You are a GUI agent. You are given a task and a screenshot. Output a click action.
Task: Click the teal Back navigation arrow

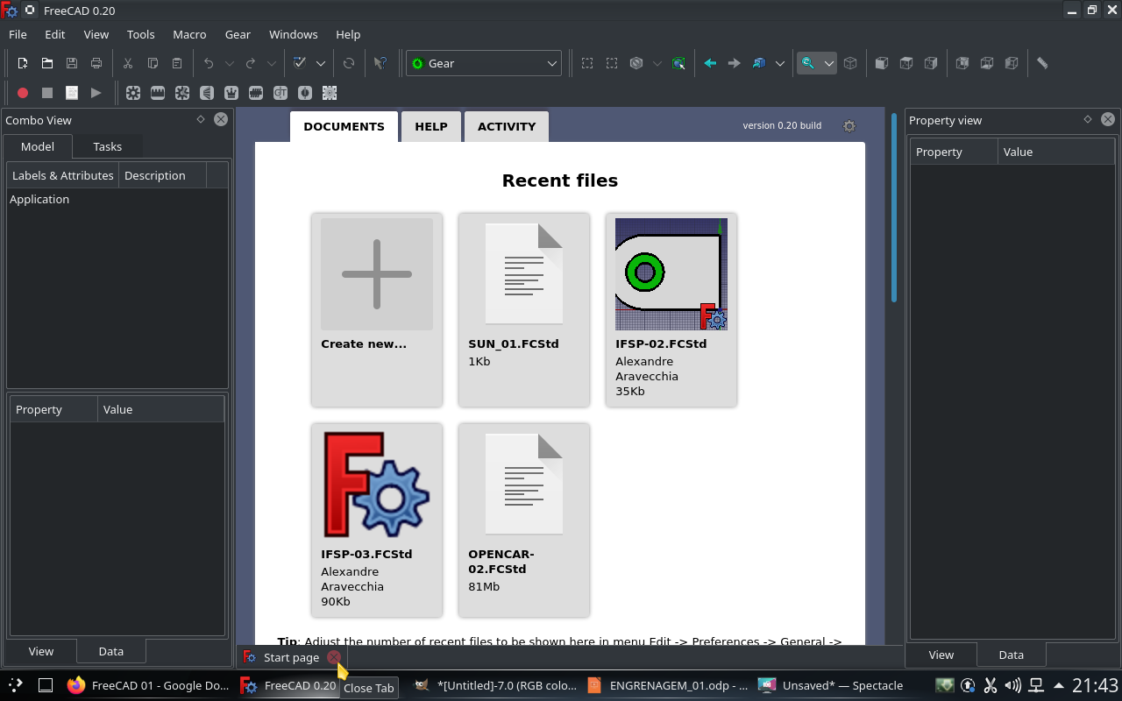[x=710, y=63]
